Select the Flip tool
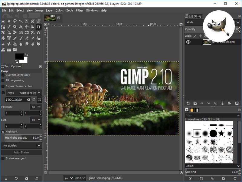 (27, 32)
